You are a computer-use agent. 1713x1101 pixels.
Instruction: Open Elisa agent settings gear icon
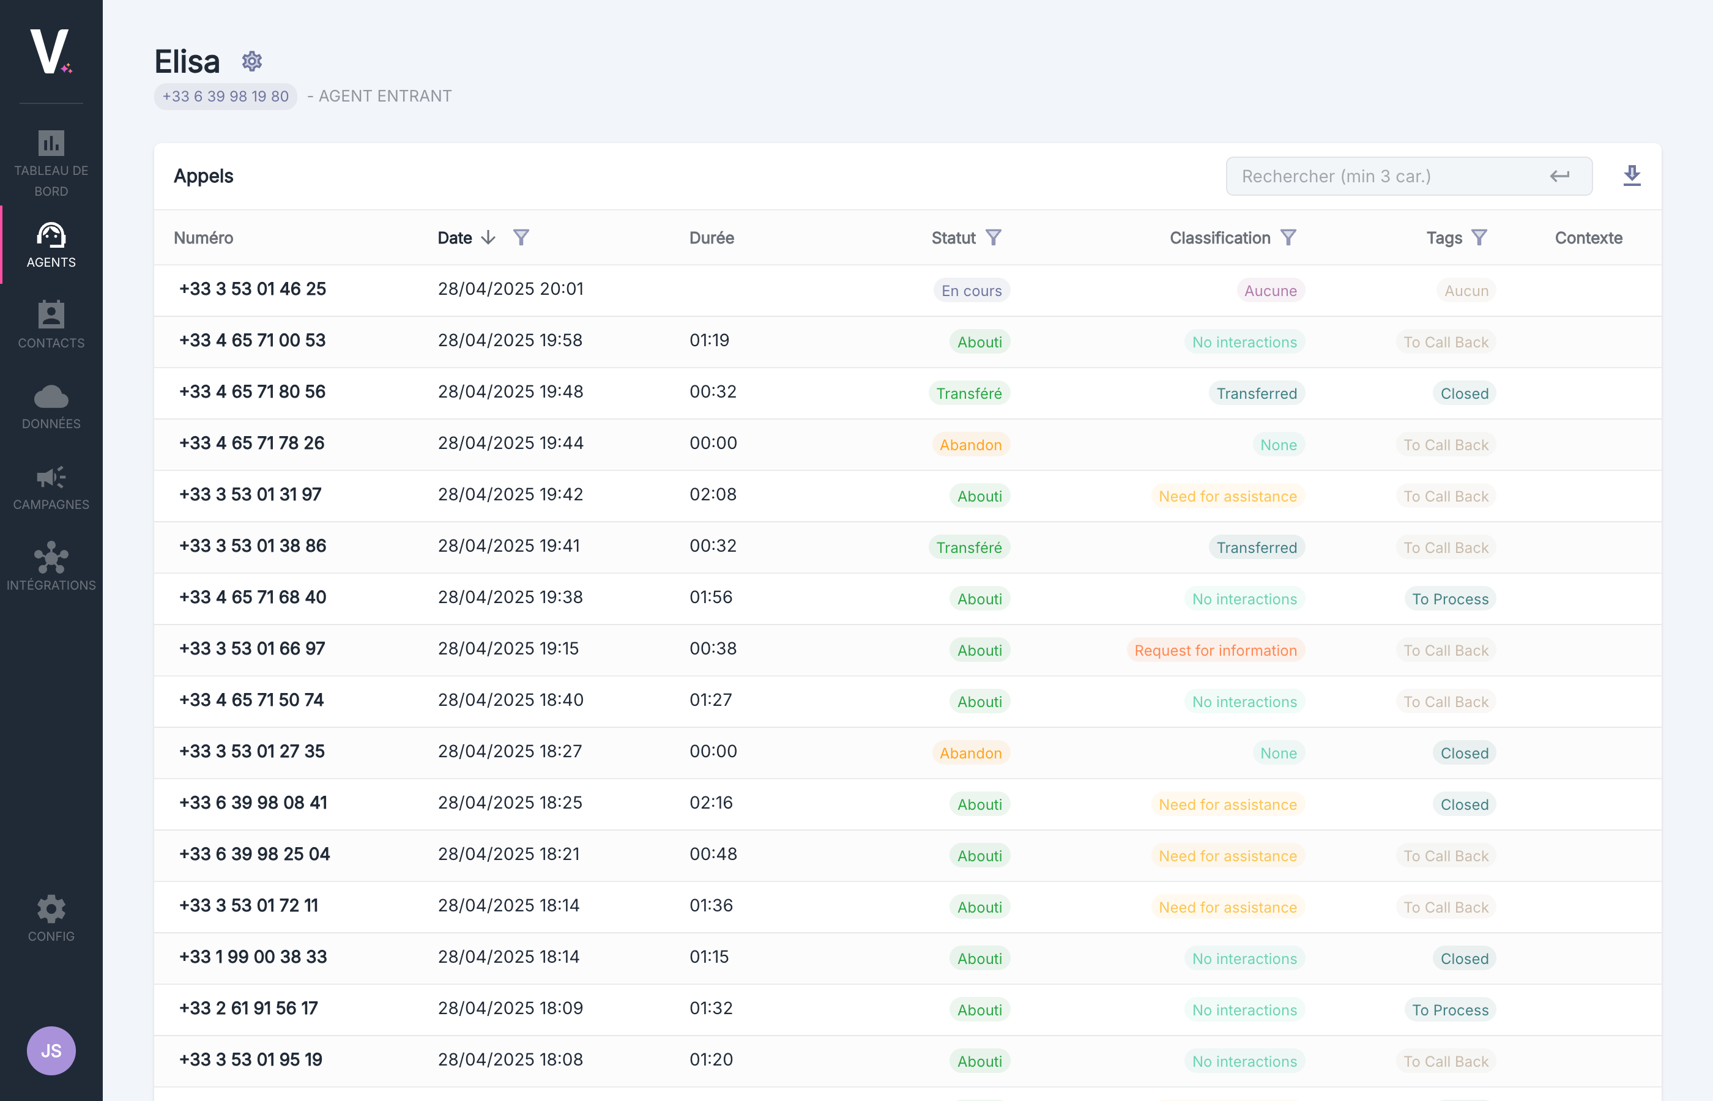pyautogui.click(x=251, y=62)
